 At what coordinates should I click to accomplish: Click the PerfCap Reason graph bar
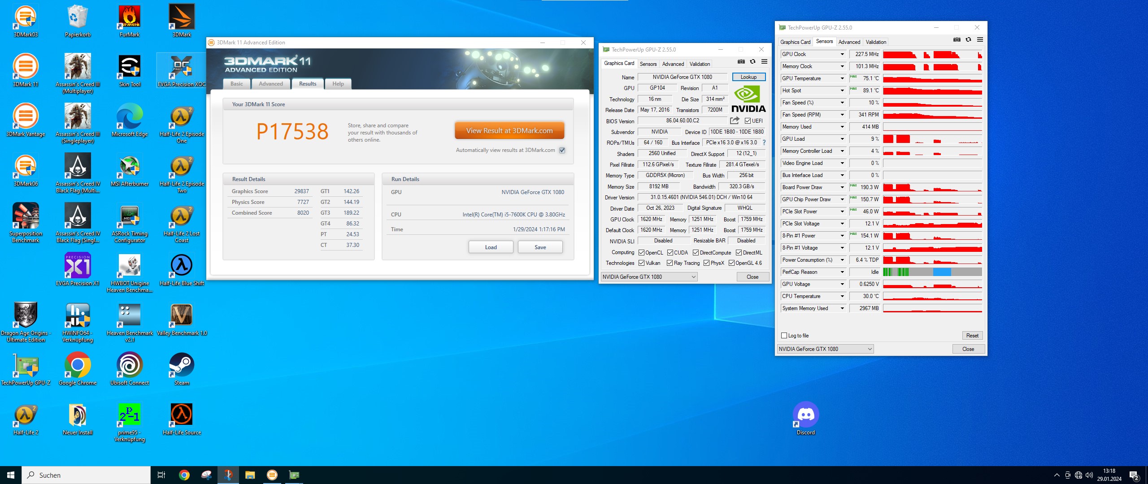932,272
